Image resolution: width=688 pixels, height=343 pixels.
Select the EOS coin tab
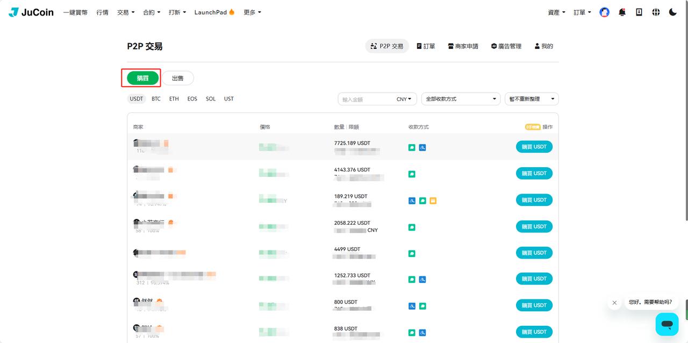[x=192, y=99]
